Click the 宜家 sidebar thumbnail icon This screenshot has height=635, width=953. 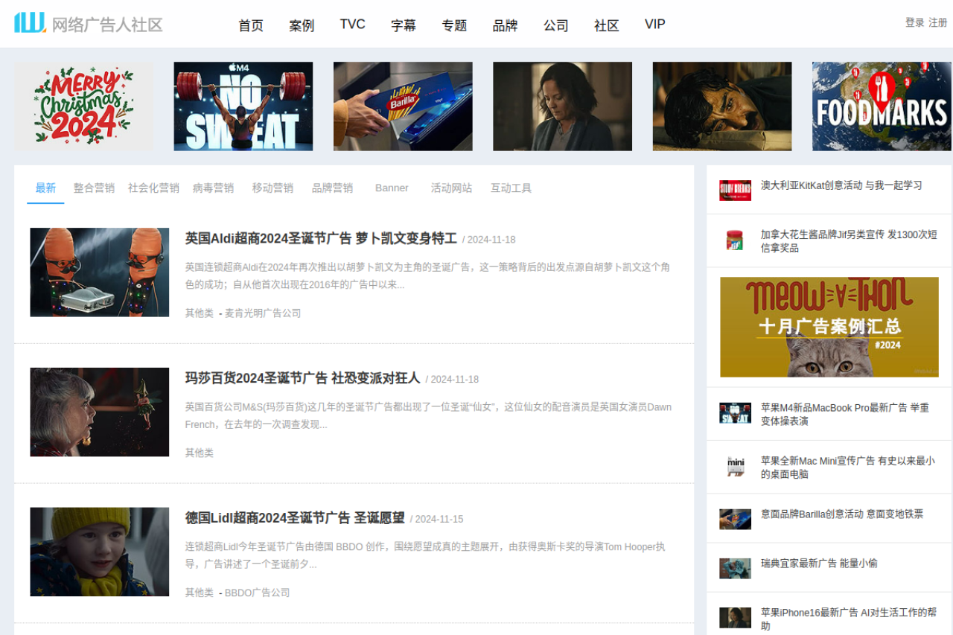pyautogui.click(x=735, y=568)
